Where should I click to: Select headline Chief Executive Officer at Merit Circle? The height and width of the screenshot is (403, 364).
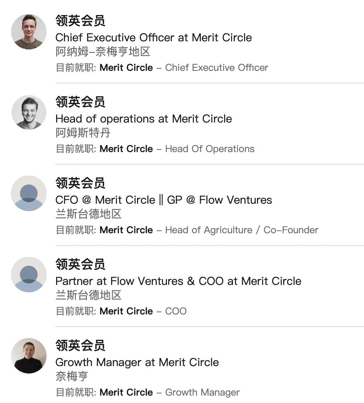(x=154, y=38)
